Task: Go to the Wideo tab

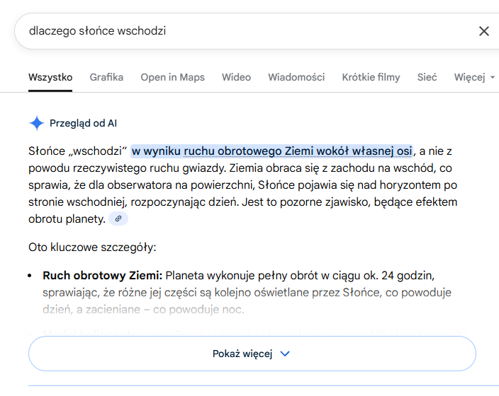Action: coord(236,77)
